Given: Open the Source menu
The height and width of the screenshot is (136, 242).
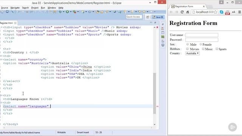Looking at the screenshot, I should point(4,8).
